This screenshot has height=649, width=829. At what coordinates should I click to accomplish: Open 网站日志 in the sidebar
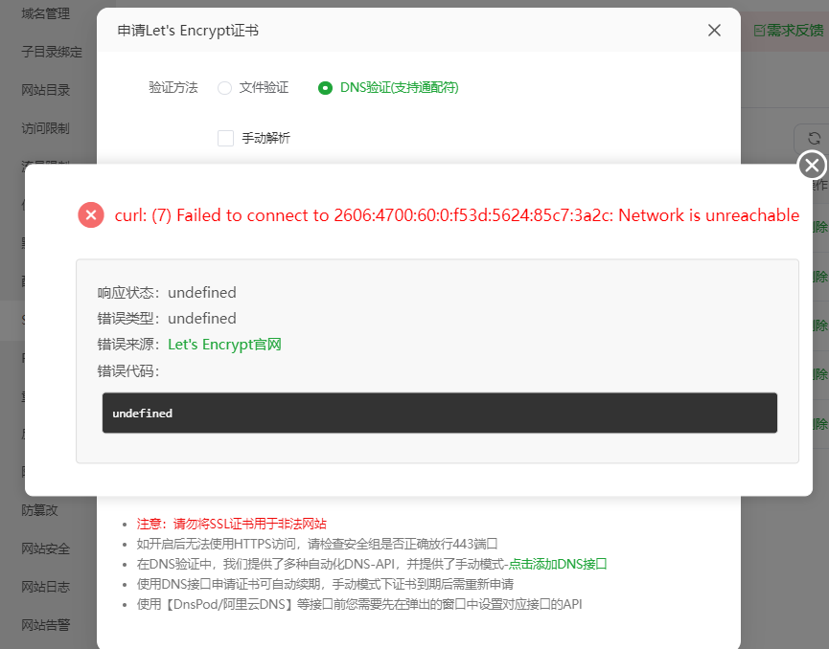(45, 587)
